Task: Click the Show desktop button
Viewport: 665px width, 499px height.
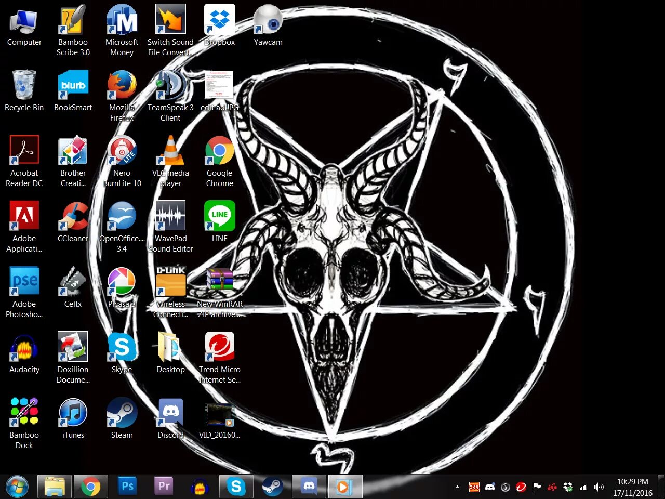Action: (x=661, y=487)
